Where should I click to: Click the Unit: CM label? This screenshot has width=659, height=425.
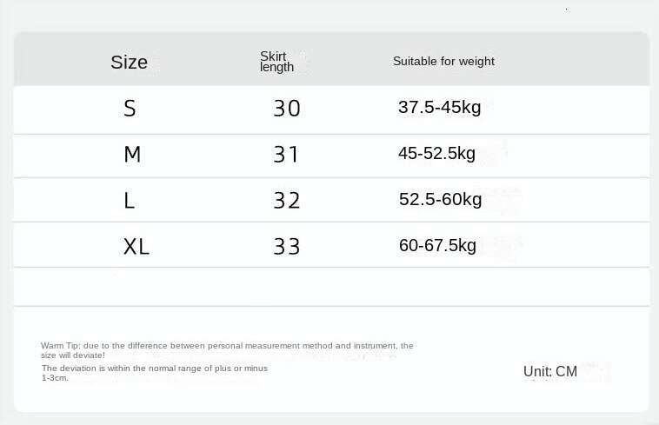(550, 372)
